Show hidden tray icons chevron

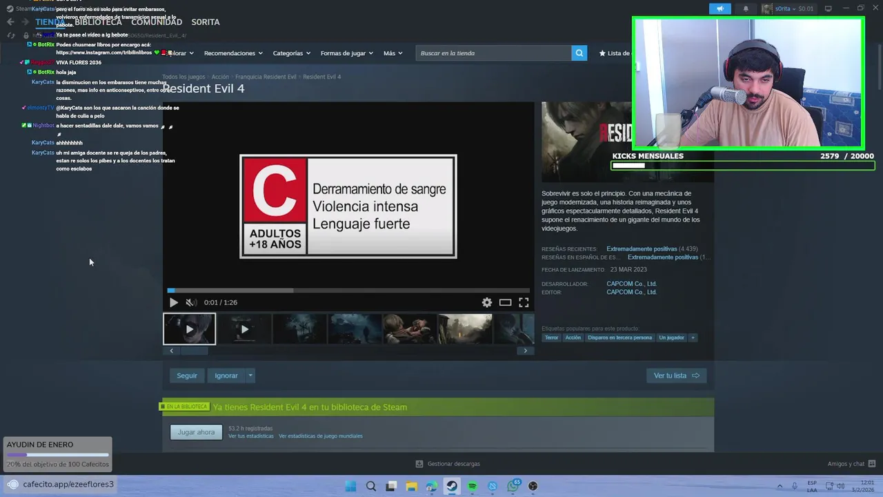coord(780,486)
